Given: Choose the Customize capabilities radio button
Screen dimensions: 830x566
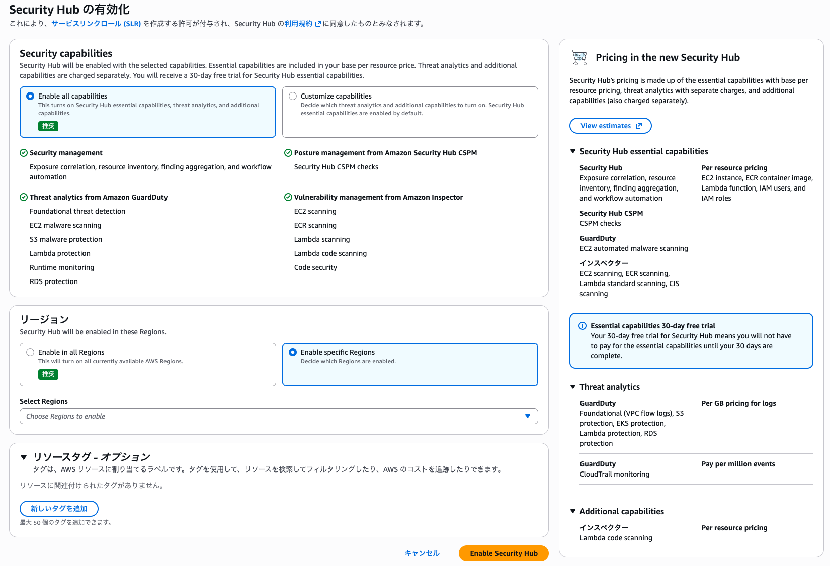Looking at the screenshot, I should (293, 96).
